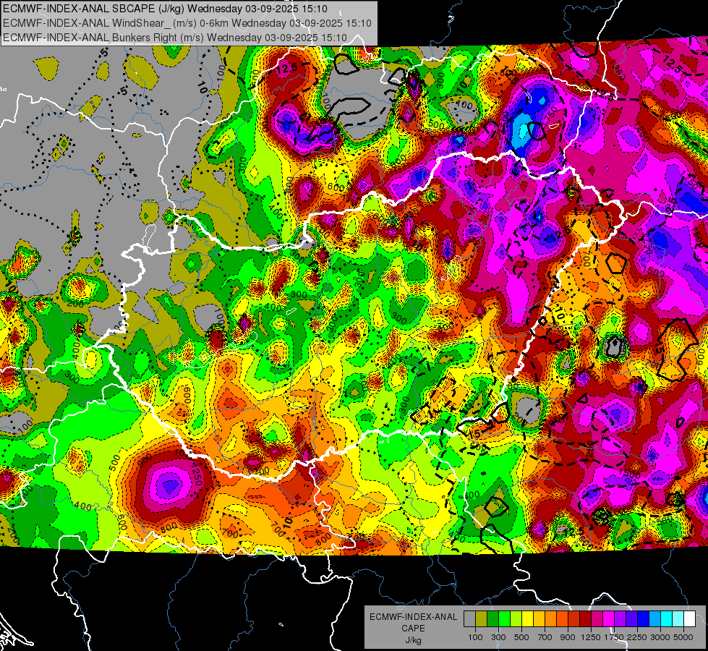This screenshot has height=651, width=708.
Task: Click the CAPE label in the legend
Action: pyautogui.click(x=413, y=629)
